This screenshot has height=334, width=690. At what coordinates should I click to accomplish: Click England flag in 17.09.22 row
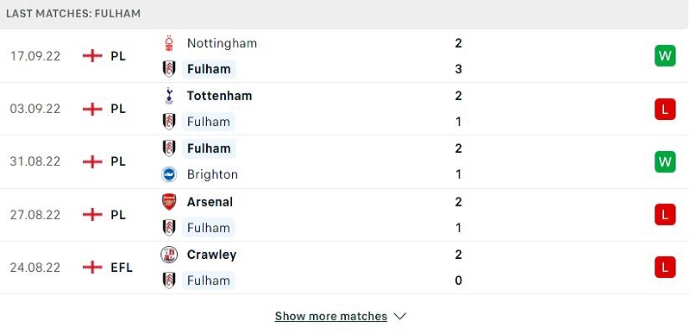tap(92, 56)
